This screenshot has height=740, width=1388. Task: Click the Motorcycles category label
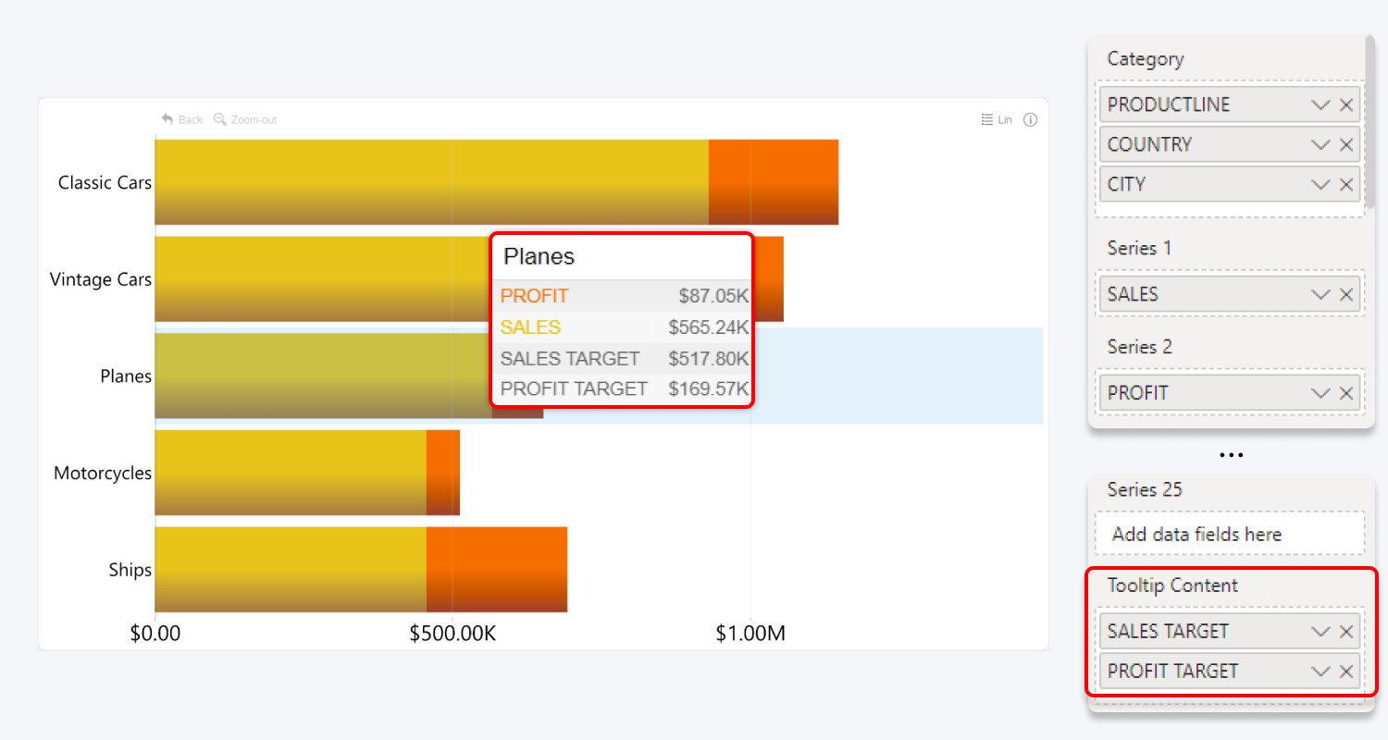tap(102, 473)
